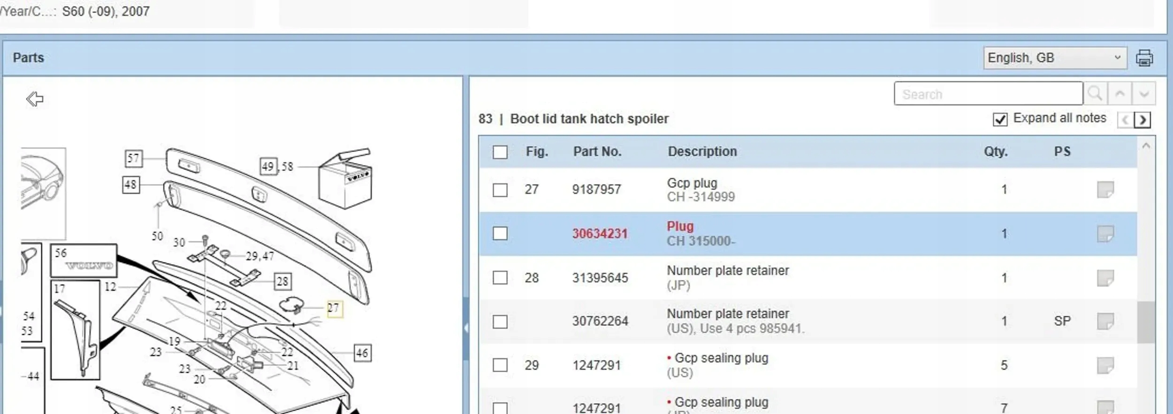This screenshot has width=1173, height=414.
Task: Open note for part 30762264
Action: pyautogui.click(x=1105, y=321)
